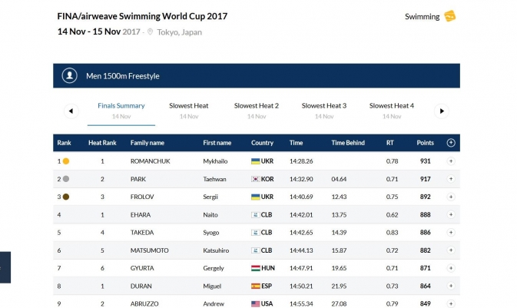Click the swimmer icon beside Men 1500m Freestyle
The width and height of the screenshot is (517, 308).
click(x=71, y=76)
